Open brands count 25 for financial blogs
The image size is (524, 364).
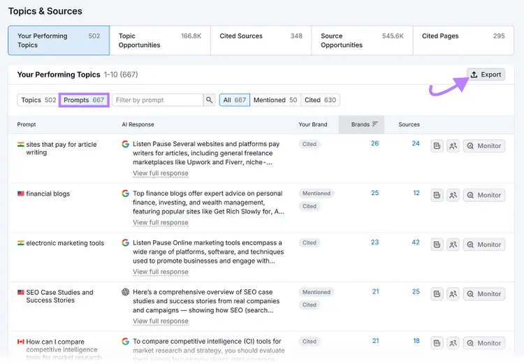pyautogui.click(x=374, y=193)
